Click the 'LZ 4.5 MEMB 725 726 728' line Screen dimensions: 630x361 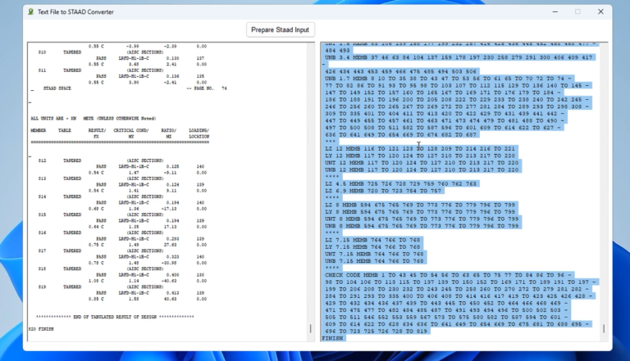pyautogui.click(x=400, y=183)
